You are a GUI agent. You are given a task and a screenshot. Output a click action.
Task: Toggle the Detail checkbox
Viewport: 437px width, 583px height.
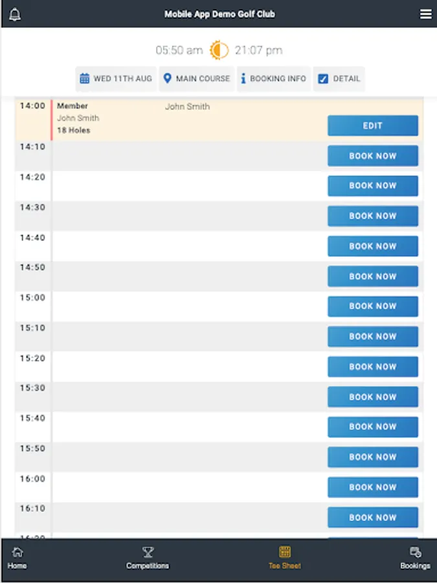tap(323, 79)
